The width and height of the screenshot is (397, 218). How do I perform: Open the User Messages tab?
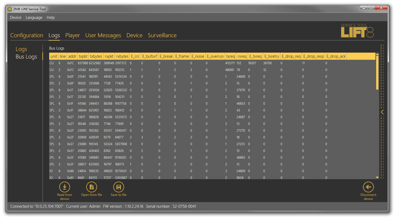tap(103, 35)
